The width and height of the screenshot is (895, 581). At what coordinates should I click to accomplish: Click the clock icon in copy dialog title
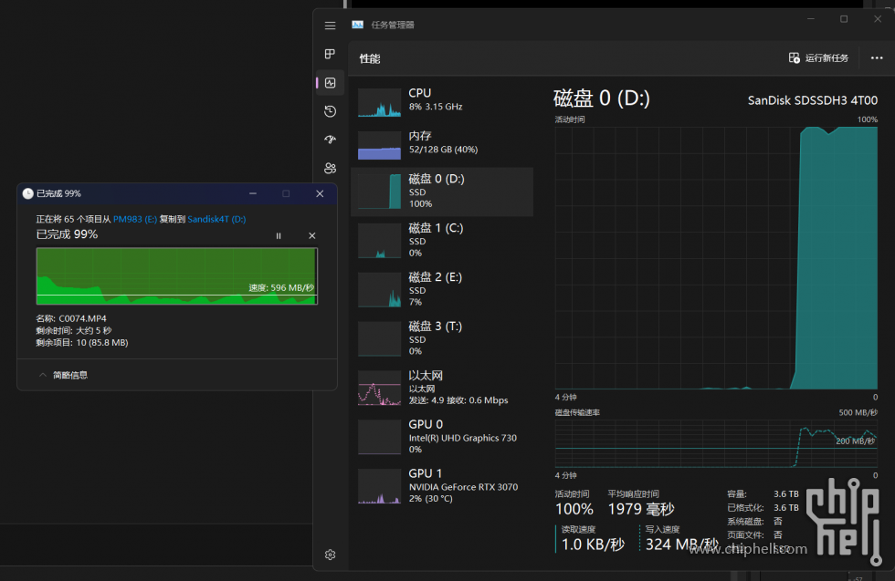pos(27,194)
